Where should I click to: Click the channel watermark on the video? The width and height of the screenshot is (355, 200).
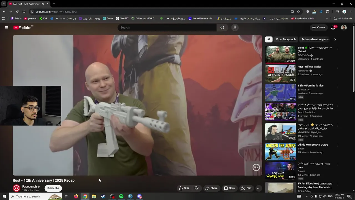pos(256,167)
